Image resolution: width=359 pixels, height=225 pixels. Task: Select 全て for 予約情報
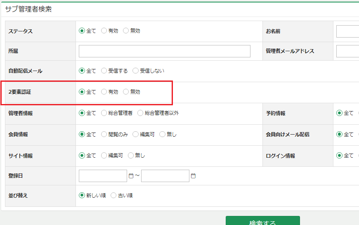click(339, 113)
